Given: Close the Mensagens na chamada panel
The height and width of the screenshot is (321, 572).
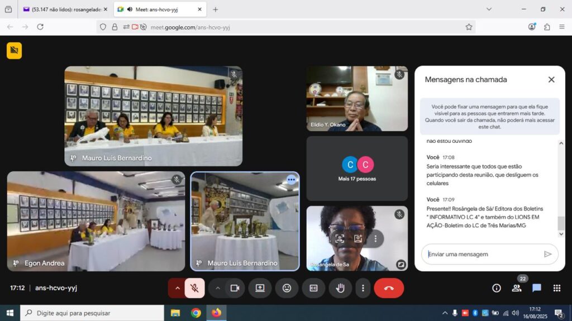Looking at the screenshot, I should click(551, 79).
